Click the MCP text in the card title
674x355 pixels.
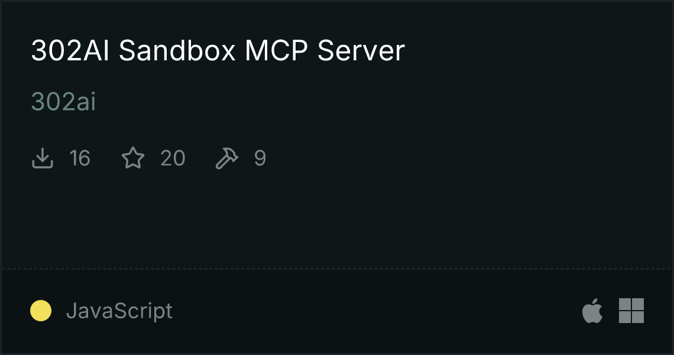(x=276, y=50)
